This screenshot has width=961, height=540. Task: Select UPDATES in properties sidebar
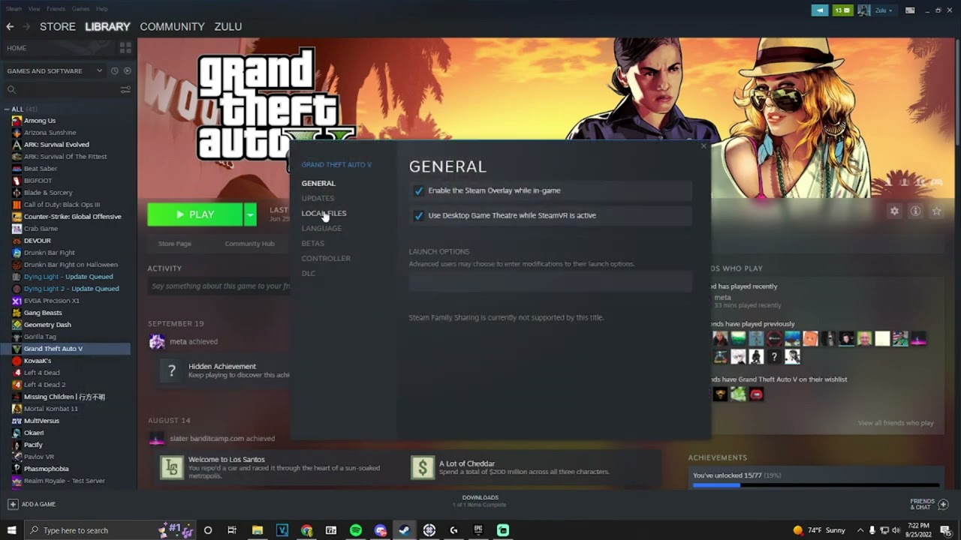pyautogui.click(x=318, y=198)
